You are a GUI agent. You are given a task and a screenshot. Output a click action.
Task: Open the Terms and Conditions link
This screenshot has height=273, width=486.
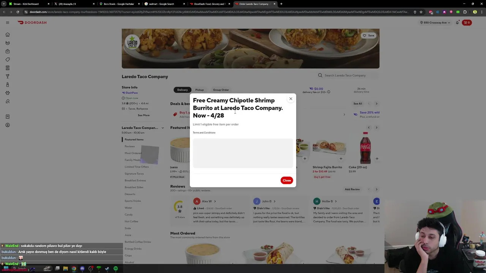(204, 133)
